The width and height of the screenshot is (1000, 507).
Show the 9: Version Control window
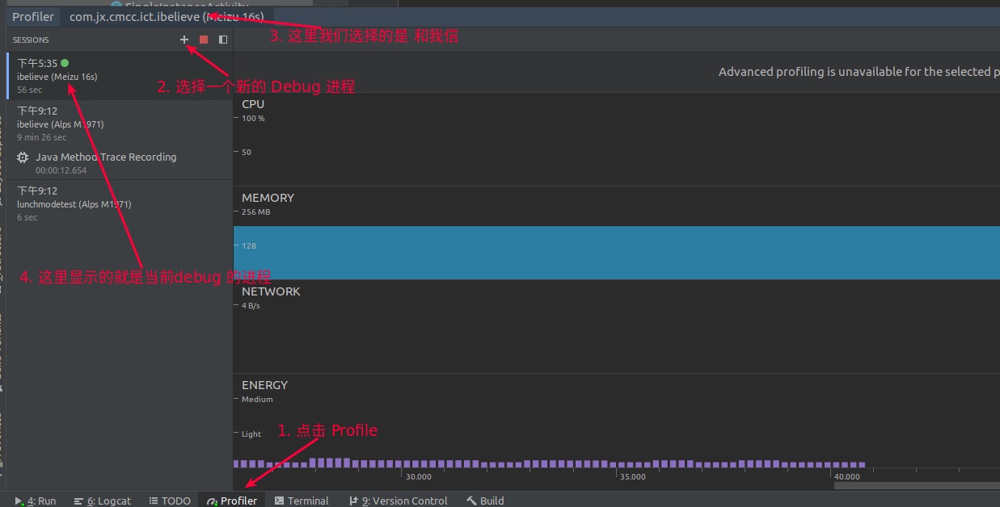click(398, 501)
